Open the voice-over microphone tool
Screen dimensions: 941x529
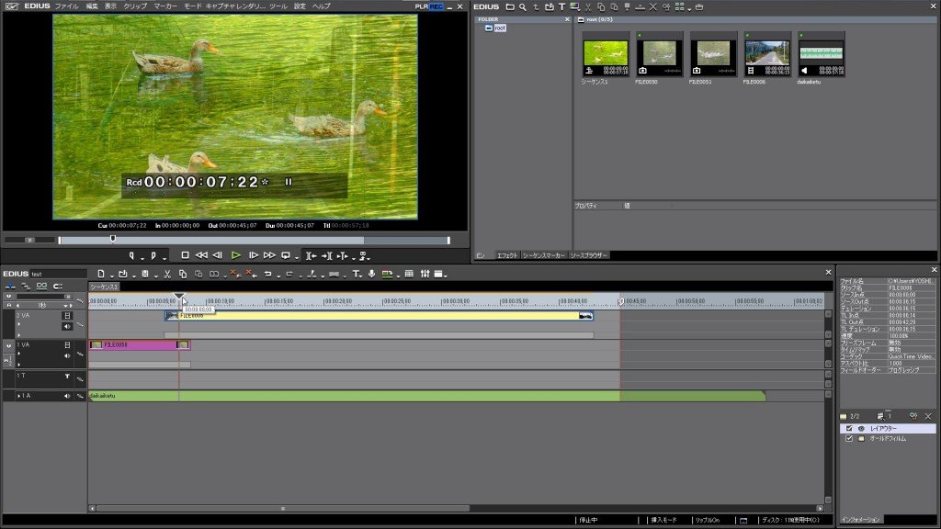coord(371,274)
